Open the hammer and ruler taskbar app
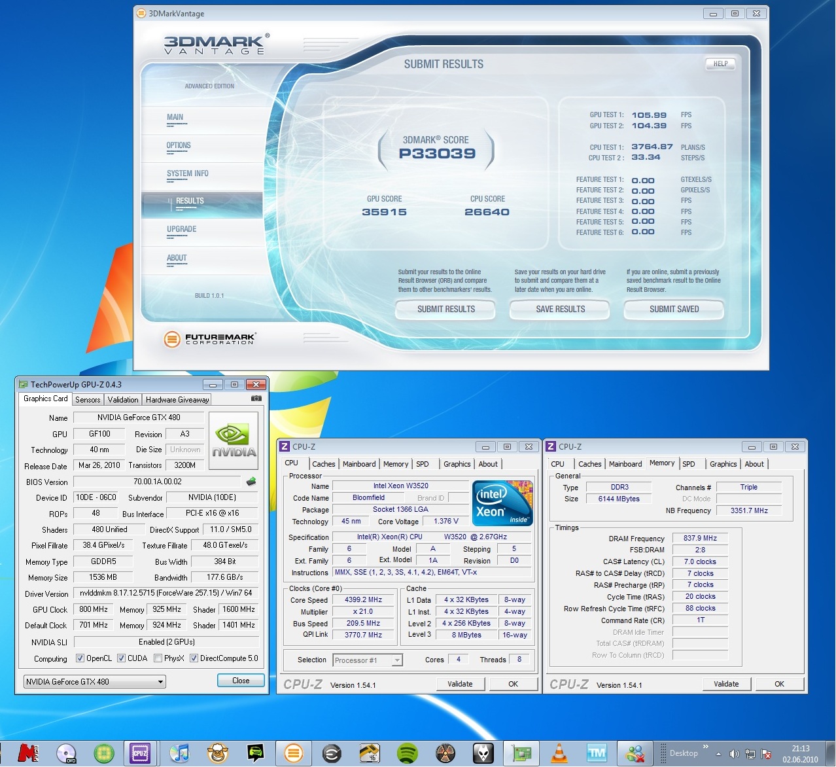The width and height of the screenshot is (836, 767). click(370, 753)
